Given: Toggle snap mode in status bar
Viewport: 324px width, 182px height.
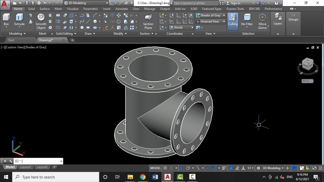Looking at the screenshot, I should click(171, 168).
